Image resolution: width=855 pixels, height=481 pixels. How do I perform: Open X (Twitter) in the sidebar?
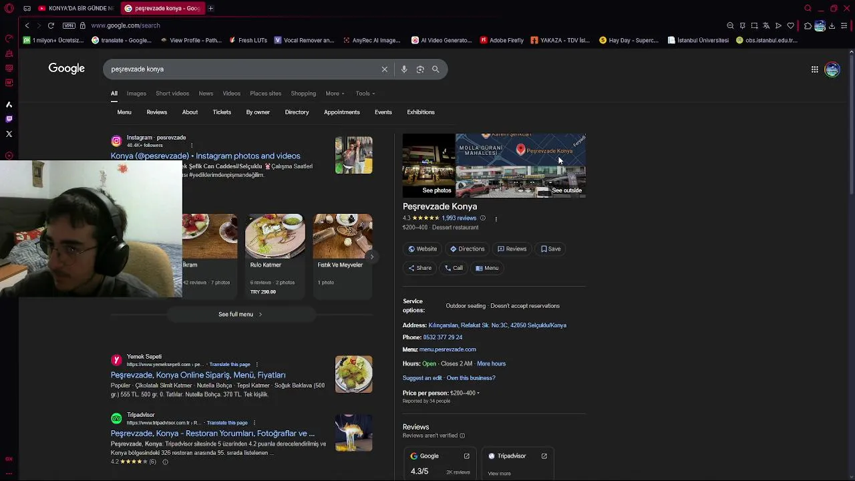[x=9, y=134]
